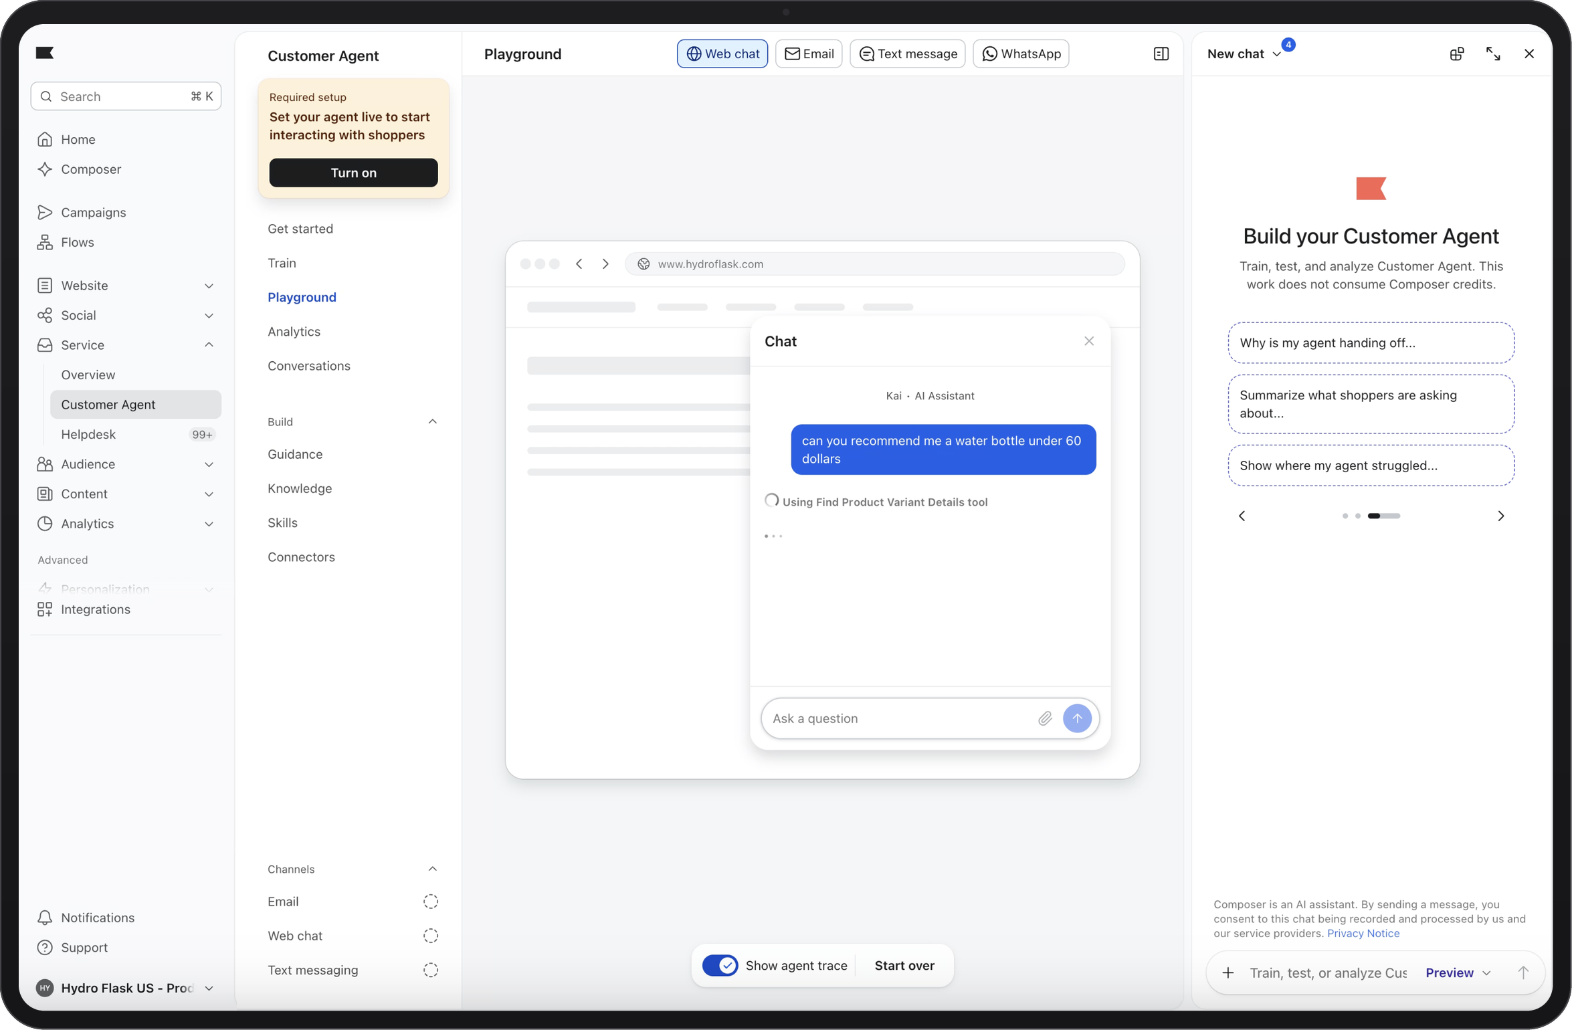This screenshot has width=1572, height=1030.
Task: Switch to the Text message tab
Action: (907, 54)
